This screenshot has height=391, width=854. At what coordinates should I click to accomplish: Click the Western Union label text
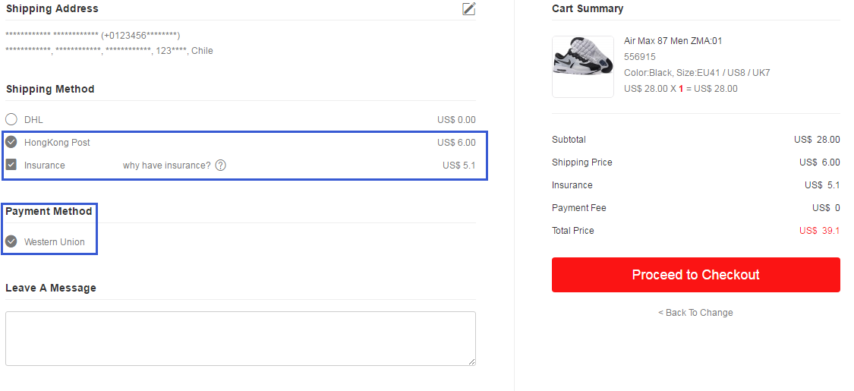[x=55, y=241]
